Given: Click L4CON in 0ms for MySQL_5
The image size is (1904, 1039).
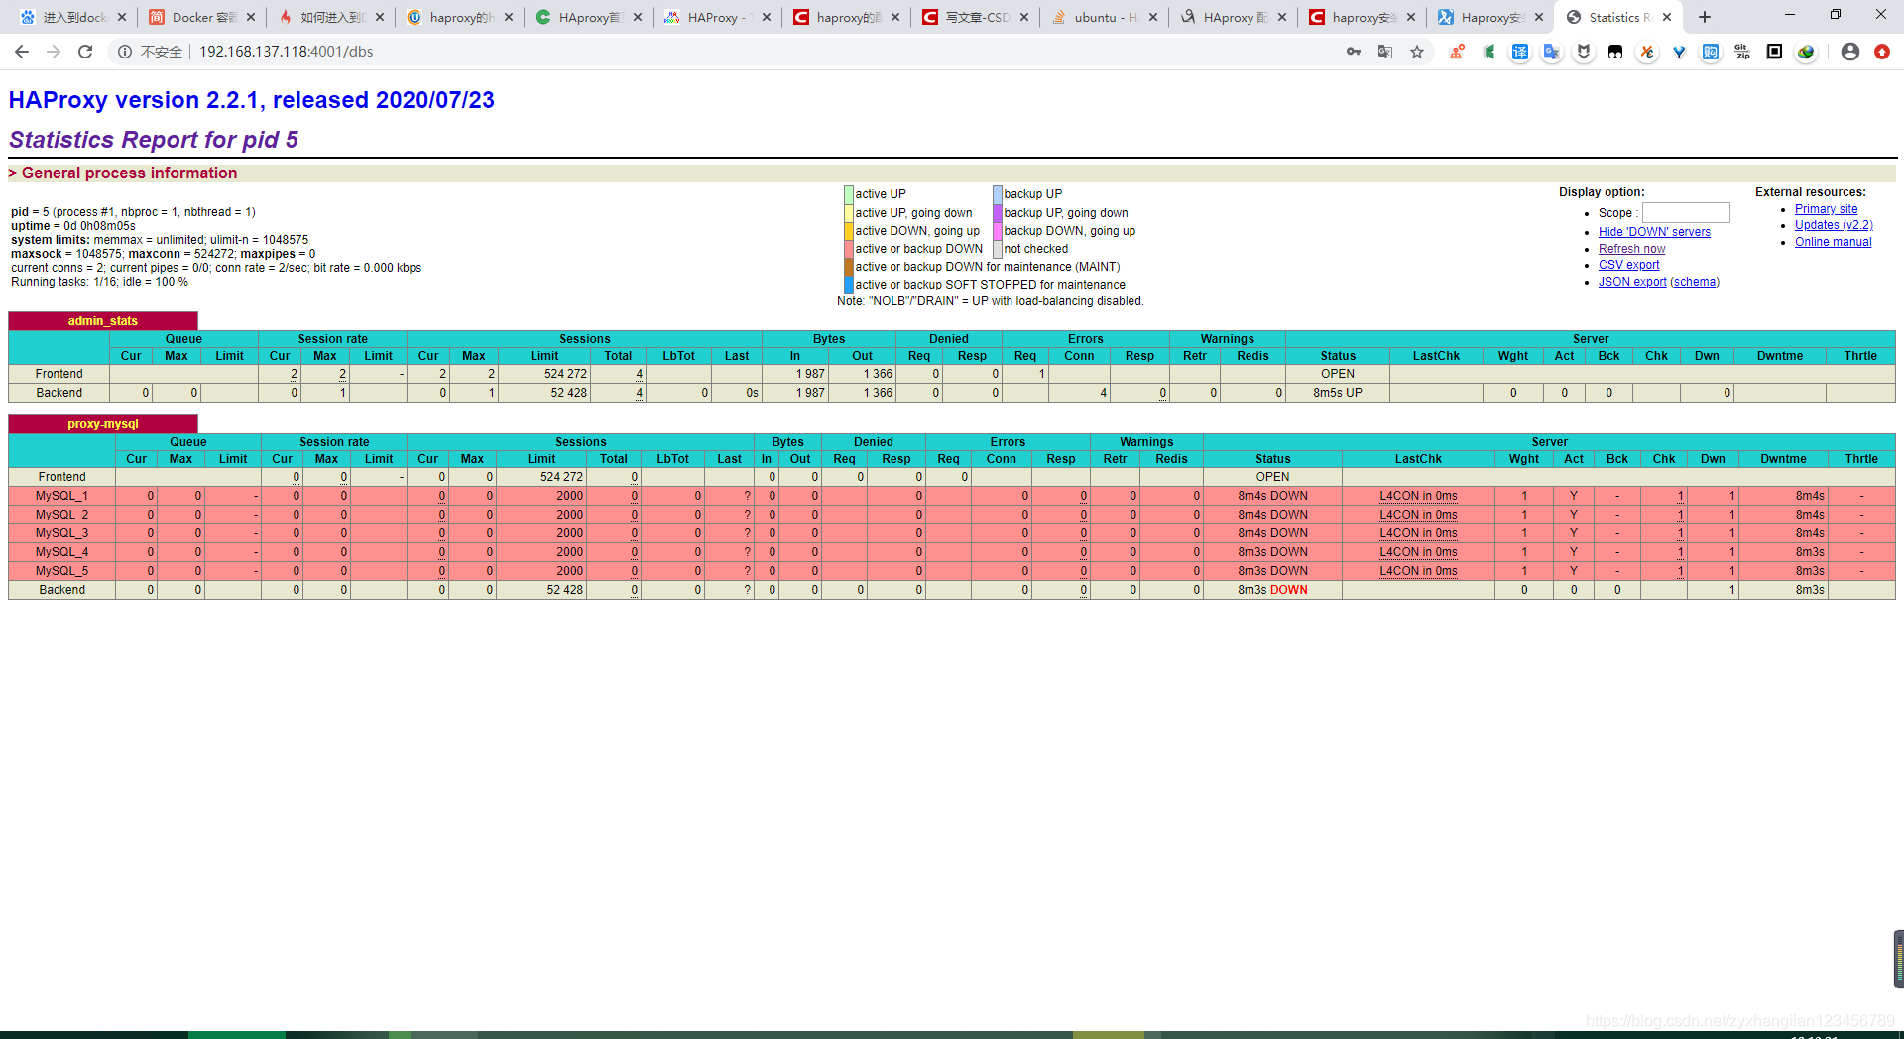Looking at the screenshot, I should 1418,571.
